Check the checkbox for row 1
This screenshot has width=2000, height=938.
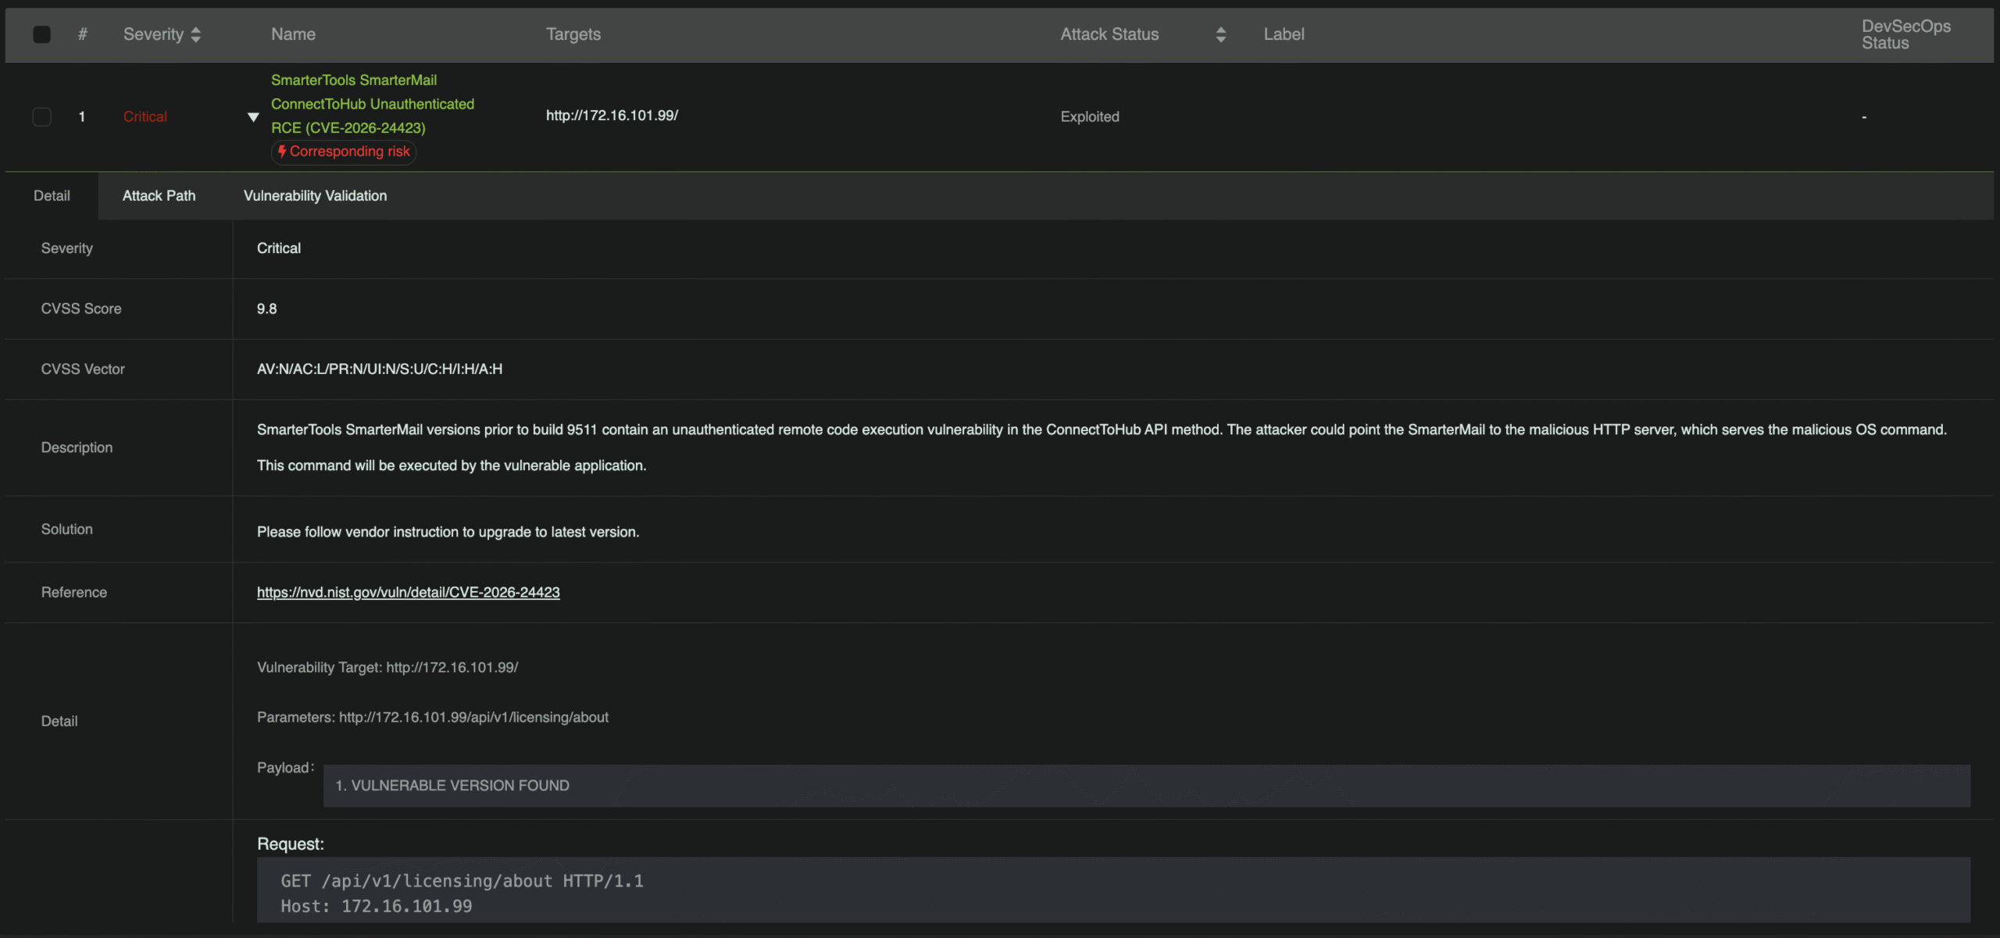(x=42, y=117)
